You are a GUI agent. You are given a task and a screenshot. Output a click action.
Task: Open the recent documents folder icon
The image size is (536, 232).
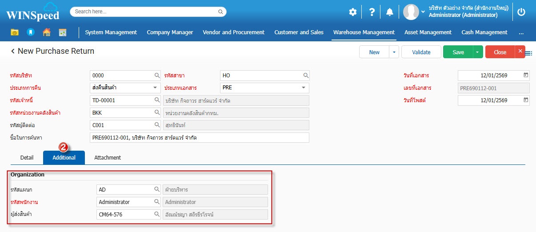click(15, 32)
